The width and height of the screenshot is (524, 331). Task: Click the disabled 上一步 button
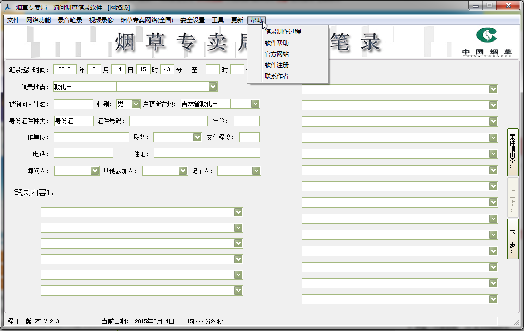513,197
